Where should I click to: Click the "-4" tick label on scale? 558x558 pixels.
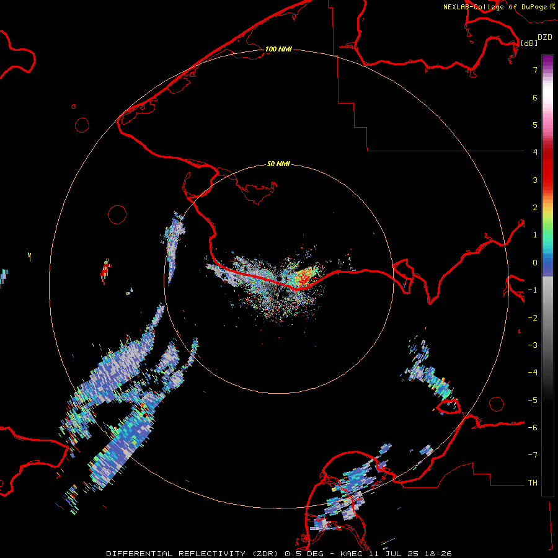(x=533, y=373)
